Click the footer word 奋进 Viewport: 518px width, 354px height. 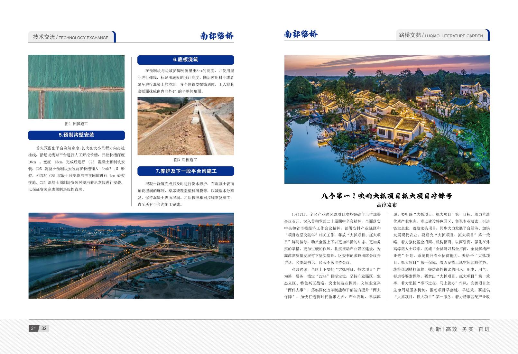[484, 329]
